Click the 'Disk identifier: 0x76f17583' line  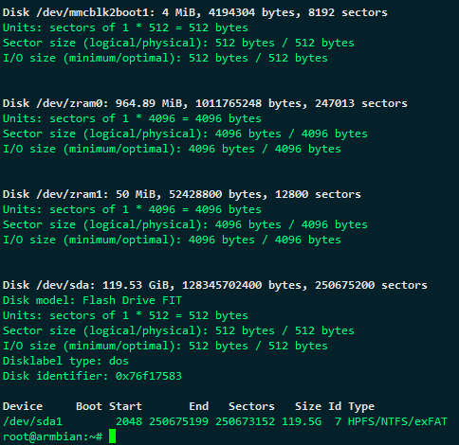coord(92,376)
